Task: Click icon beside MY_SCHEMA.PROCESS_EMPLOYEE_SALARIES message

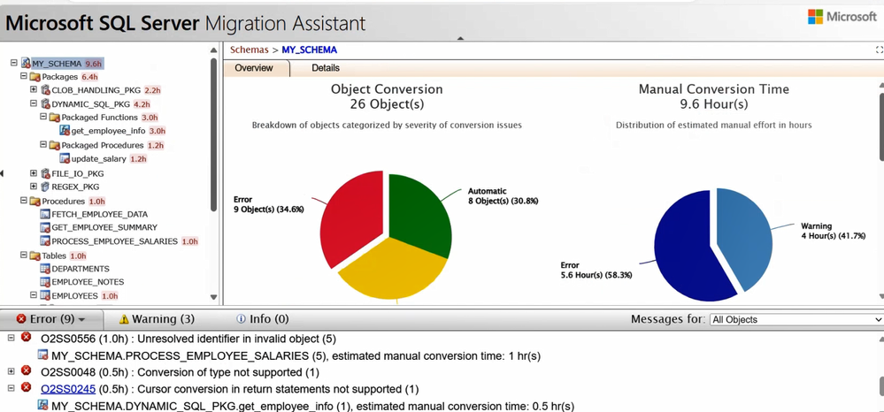Action: pos(42,355)
